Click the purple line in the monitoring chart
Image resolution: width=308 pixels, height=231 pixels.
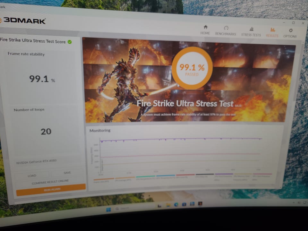tap(181, 139)
